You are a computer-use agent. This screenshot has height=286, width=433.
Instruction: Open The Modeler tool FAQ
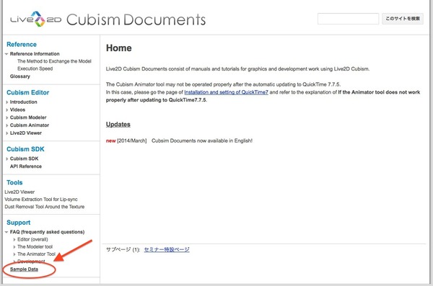(35, 247)
